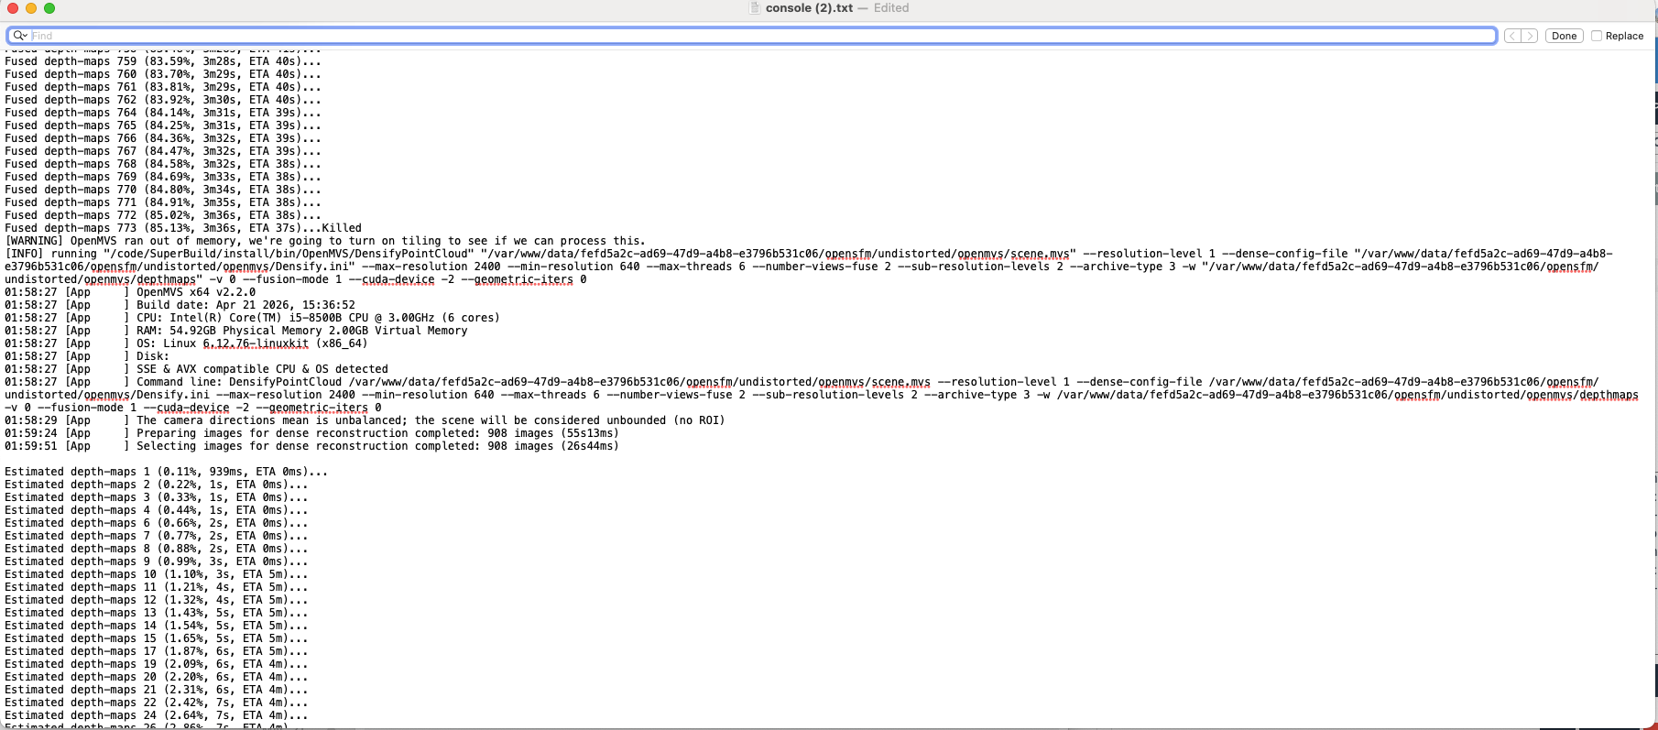The height and width of the screenshot is (730, 1658).
Task: Click the word Killed in log
Action: point(342,228)
